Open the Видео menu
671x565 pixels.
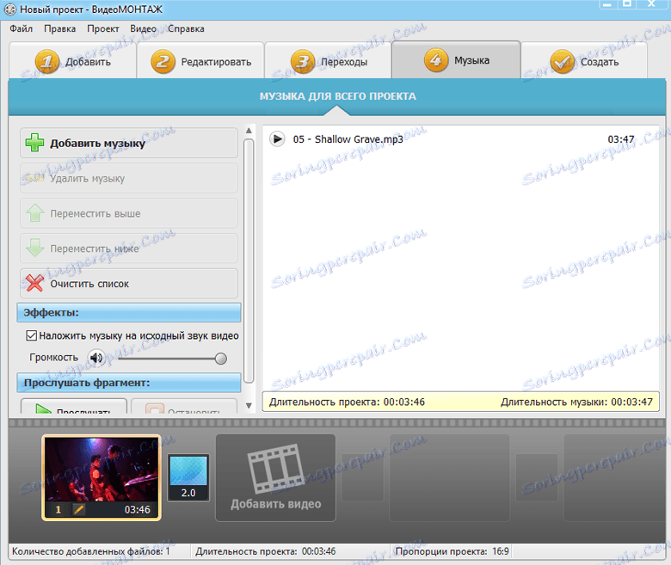(143, 28)
